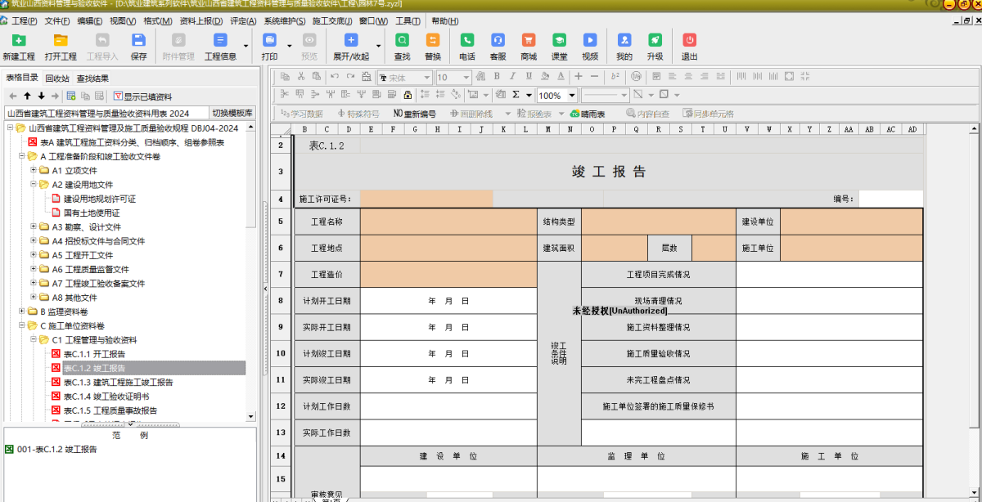Expand the B 监理资料卷 tree node
This screenshot has width=982, height=502.
(23, 312)
